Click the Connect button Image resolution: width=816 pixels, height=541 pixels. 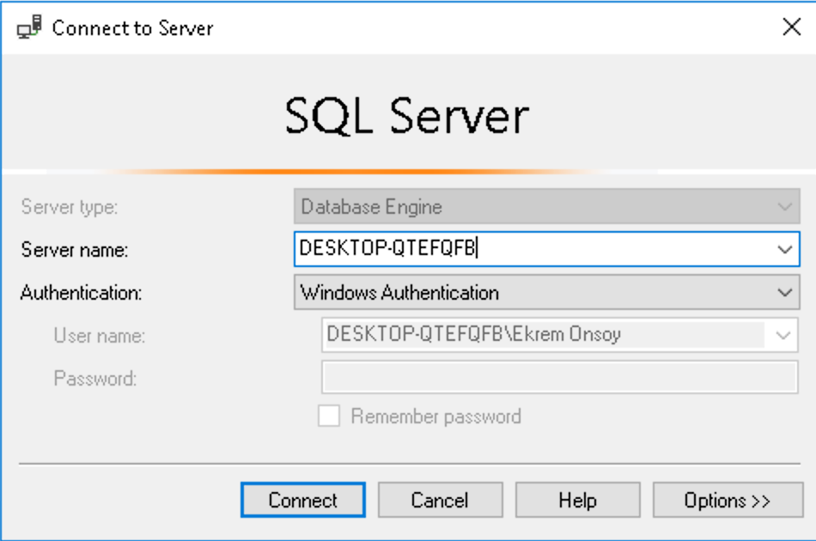302,500
